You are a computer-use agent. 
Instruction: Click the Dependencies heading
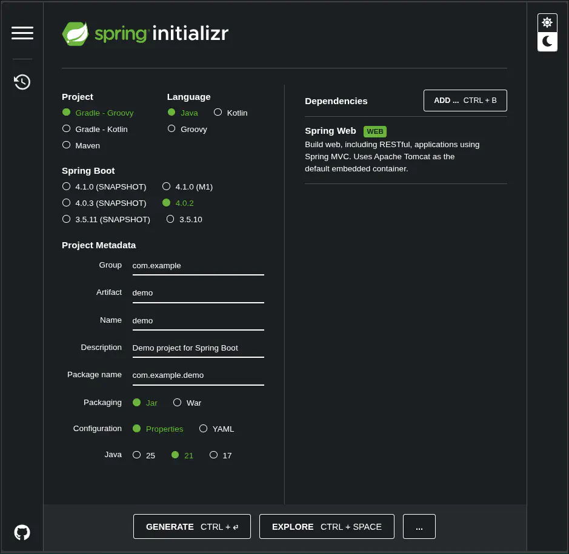point(336,101)
